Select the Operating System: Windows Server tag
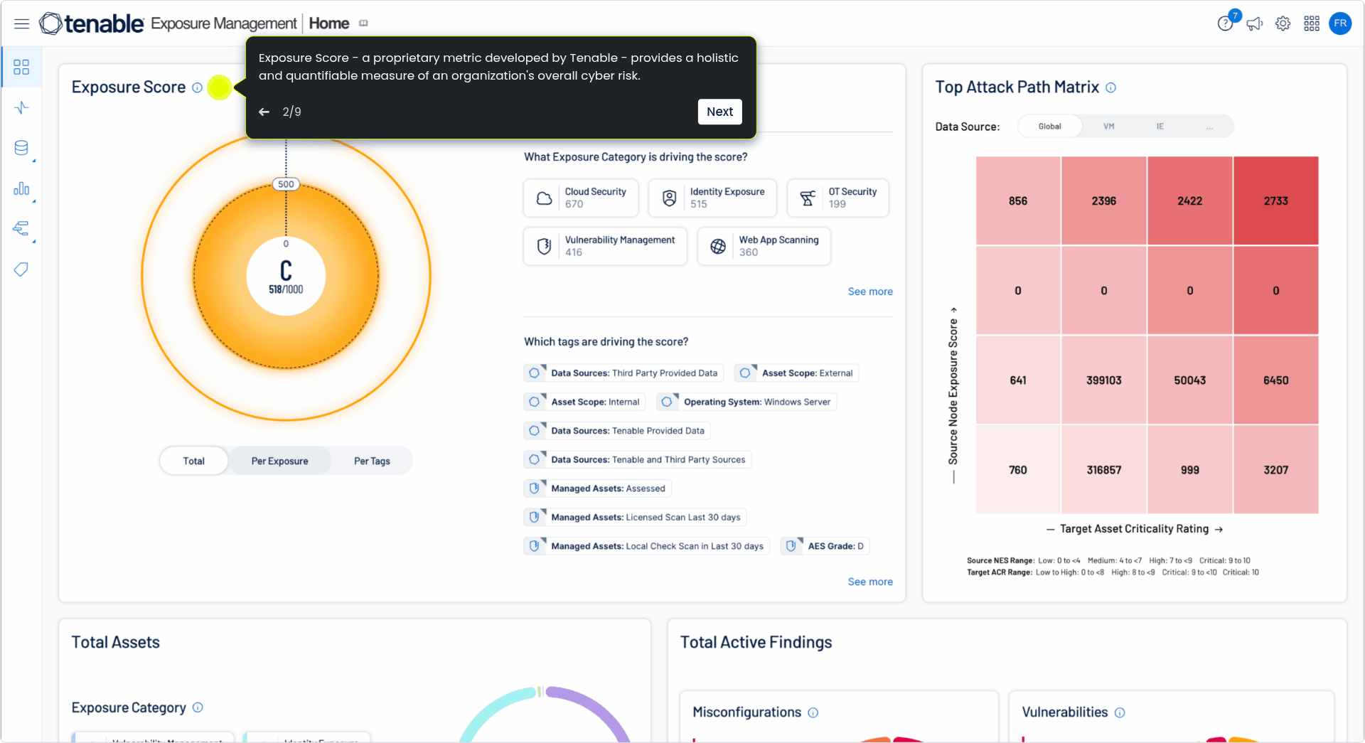The height and width of the screenshot is (743, 1365). pyautogui.click(x=746, y=402)
